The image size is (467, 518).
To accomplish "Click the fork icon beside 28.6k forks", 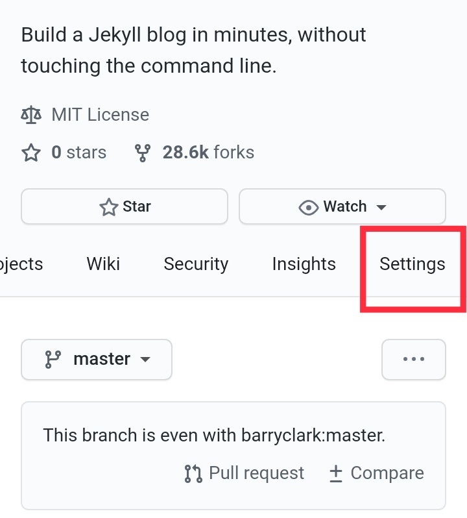I will pyautogui.click(x=143, y=153).
